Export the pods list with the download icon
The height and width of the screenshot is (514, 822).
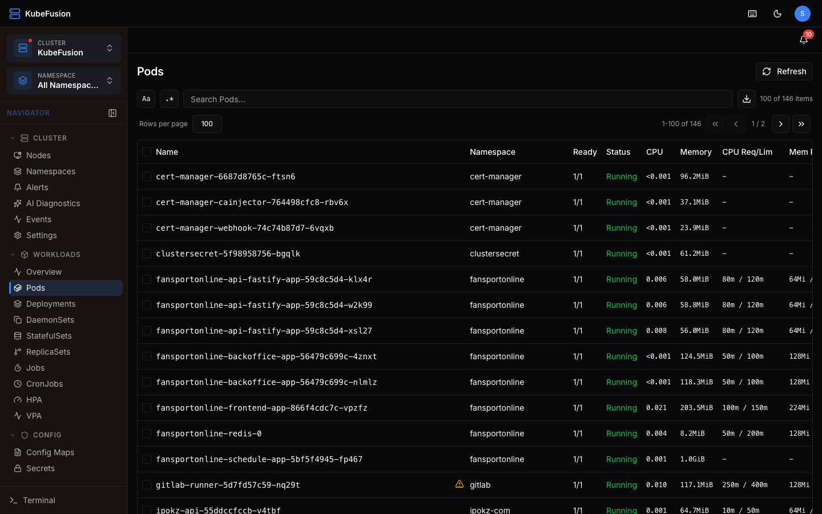[747, 98]
